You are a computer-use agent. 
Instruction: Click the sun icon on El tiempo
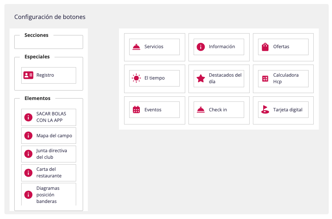137,78
